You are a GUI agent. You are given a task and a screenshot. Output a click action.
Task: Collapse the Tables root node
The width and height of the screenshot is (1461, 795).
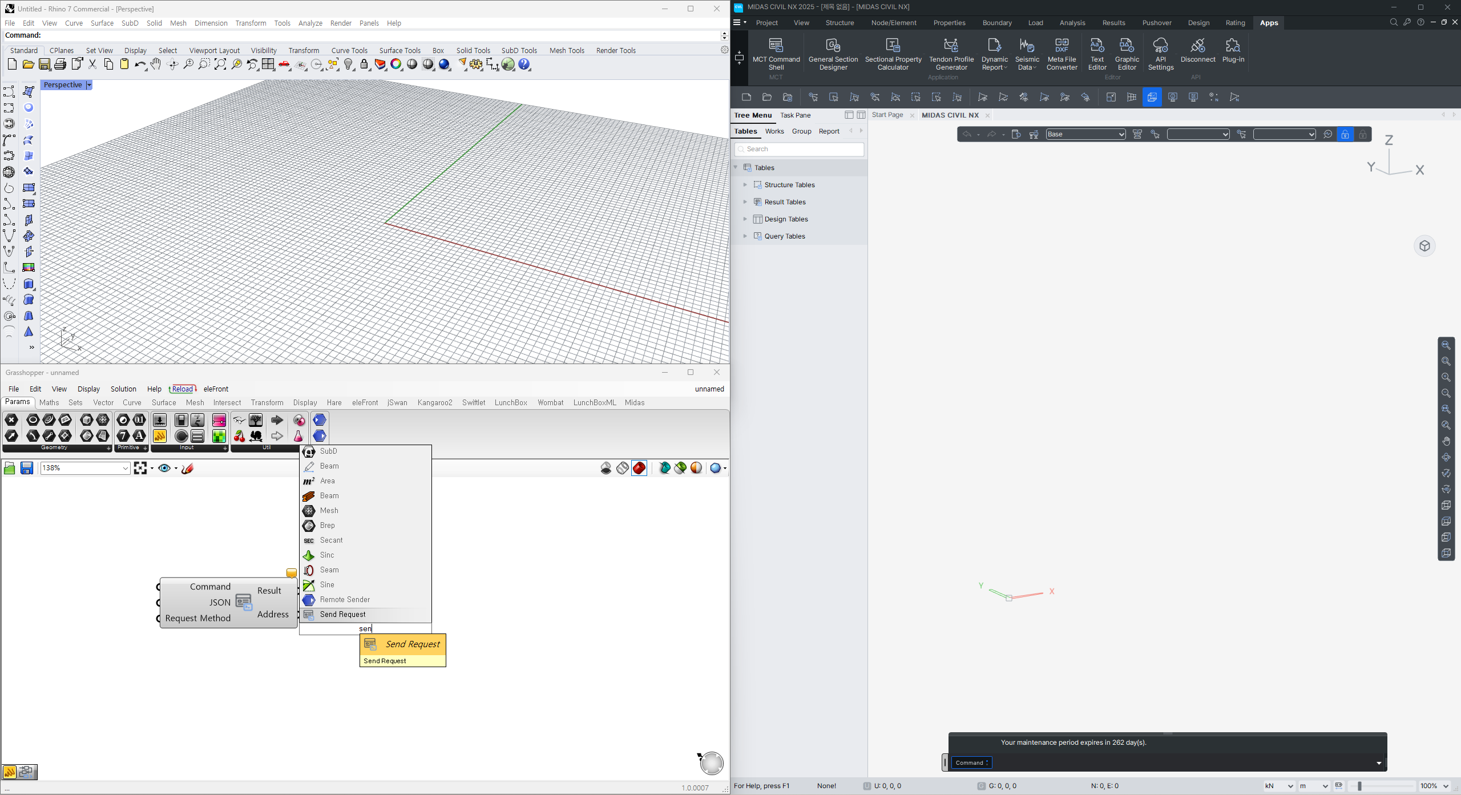point(736,167)
